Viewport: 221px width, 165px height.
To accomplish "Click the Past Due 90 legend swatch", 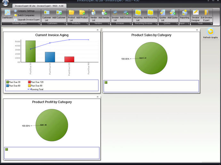I will pyautogui.click(x=29, y=86).
